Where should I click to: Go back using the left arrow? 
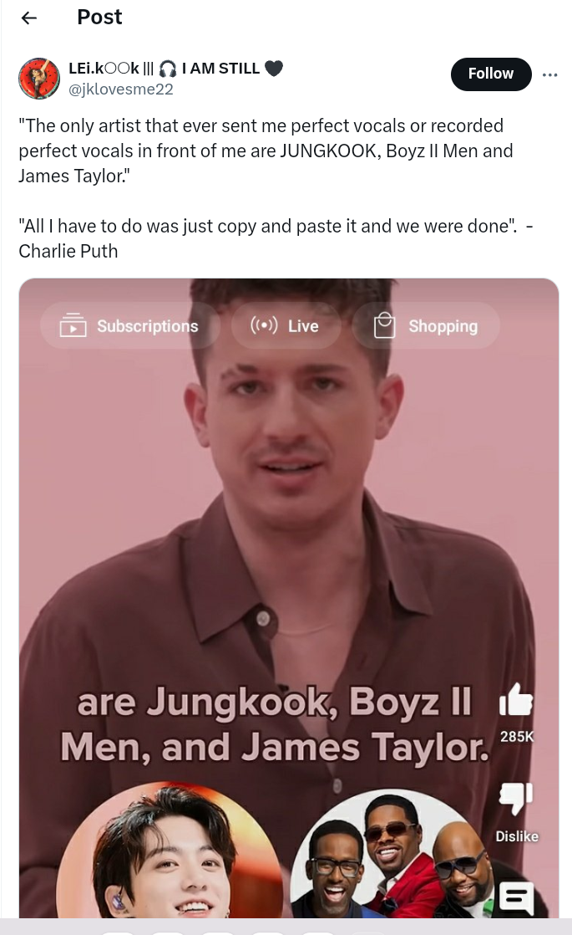[28, 18]
